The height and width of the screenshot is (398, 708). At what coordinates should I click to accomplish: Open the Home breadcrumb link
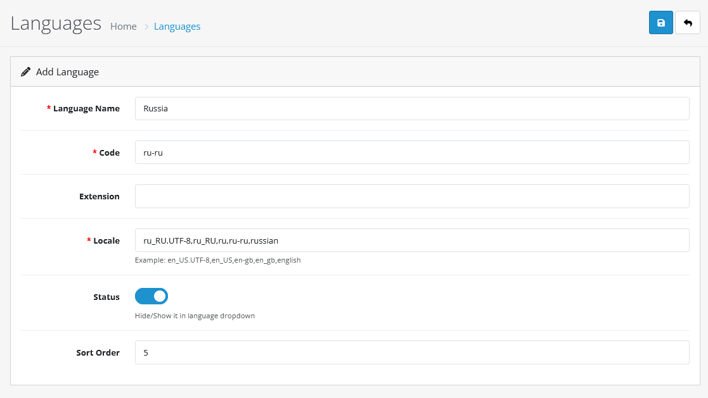click(123, 26)
